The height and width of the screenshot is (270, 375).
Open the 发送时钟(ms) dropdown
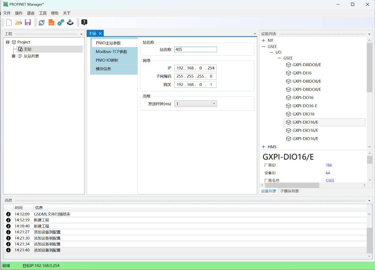click(x=196, y=104)
